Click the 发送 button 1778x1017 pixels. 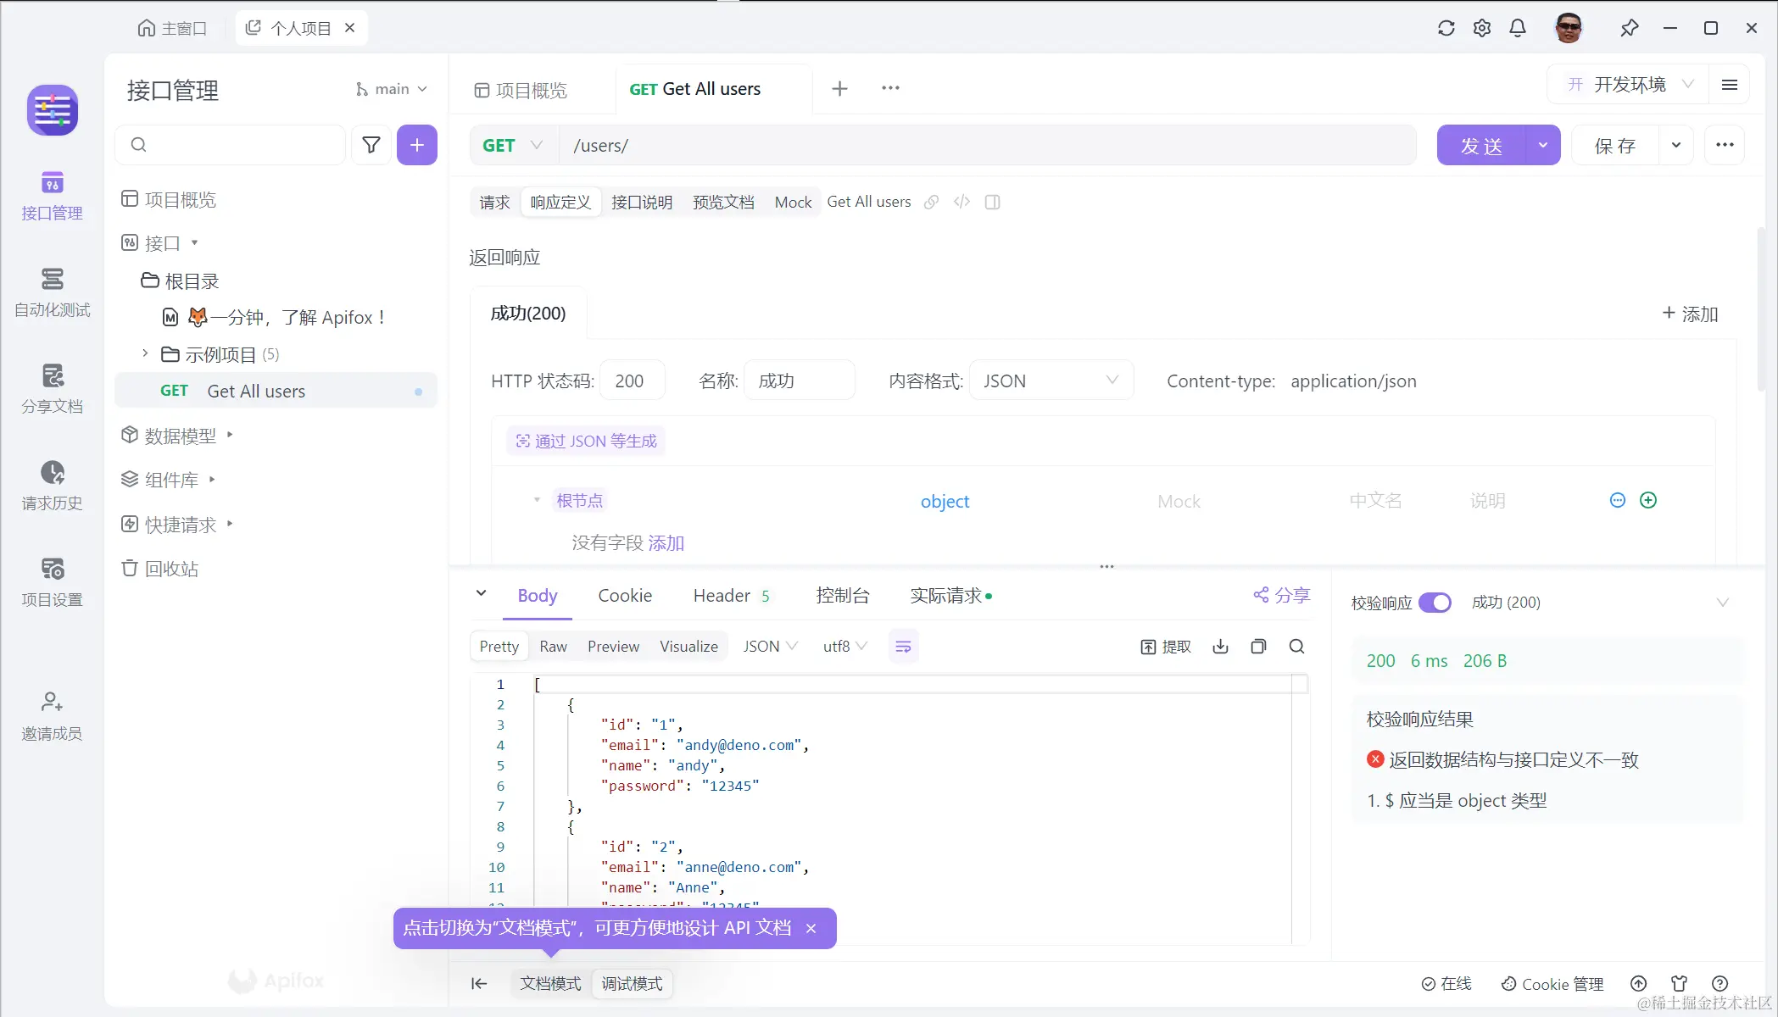[1480, 145]
